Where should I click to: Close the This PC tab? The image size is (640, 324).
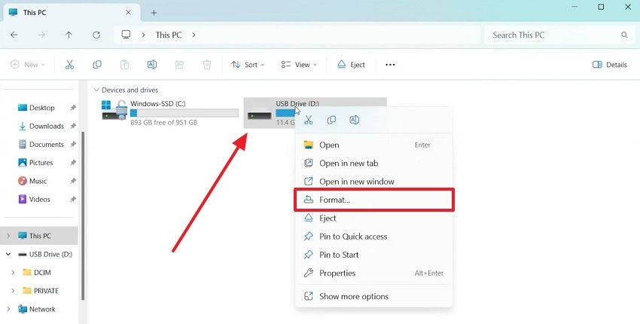128,13
